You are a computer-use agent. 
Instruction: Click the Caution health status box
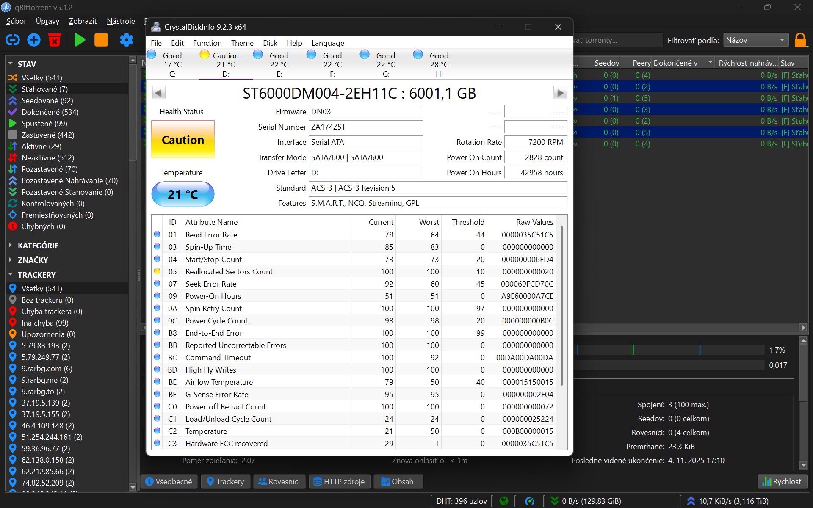pos(183,140)
